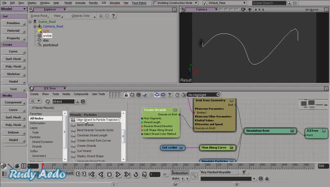The image size is (330, 187).
Task: Refresh the node preset list icon
Action: tap(48, 102)
